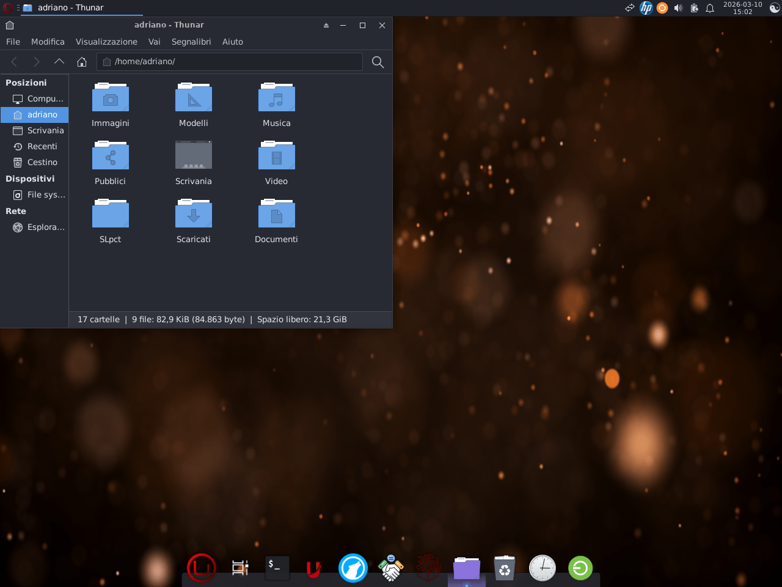The height and width of the screenshot is (587, 782).
Task: Open the Musica folder
Action: coord(277,98)
